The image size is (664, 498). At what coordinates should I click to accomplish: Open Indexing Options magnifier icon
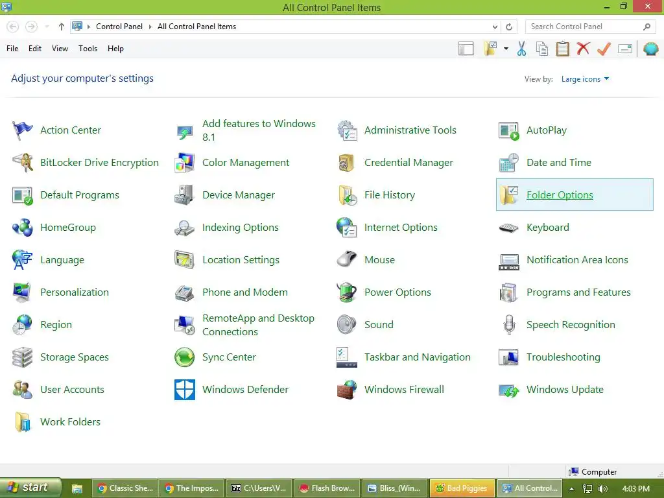click(x=185, y=228)
